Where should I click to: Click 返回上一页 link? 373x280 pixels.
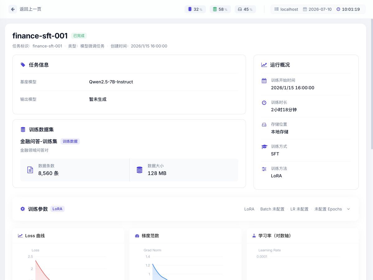pos(30,9)
